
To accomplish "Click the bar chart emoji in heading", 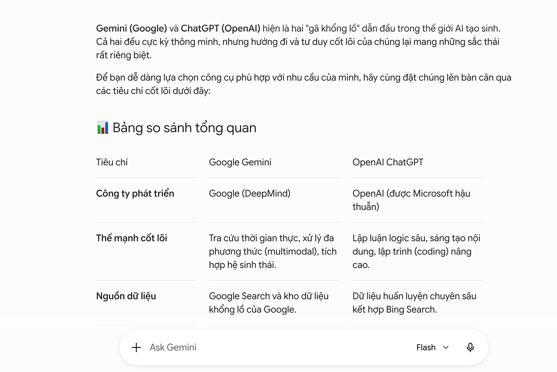I will coord(103,127).
